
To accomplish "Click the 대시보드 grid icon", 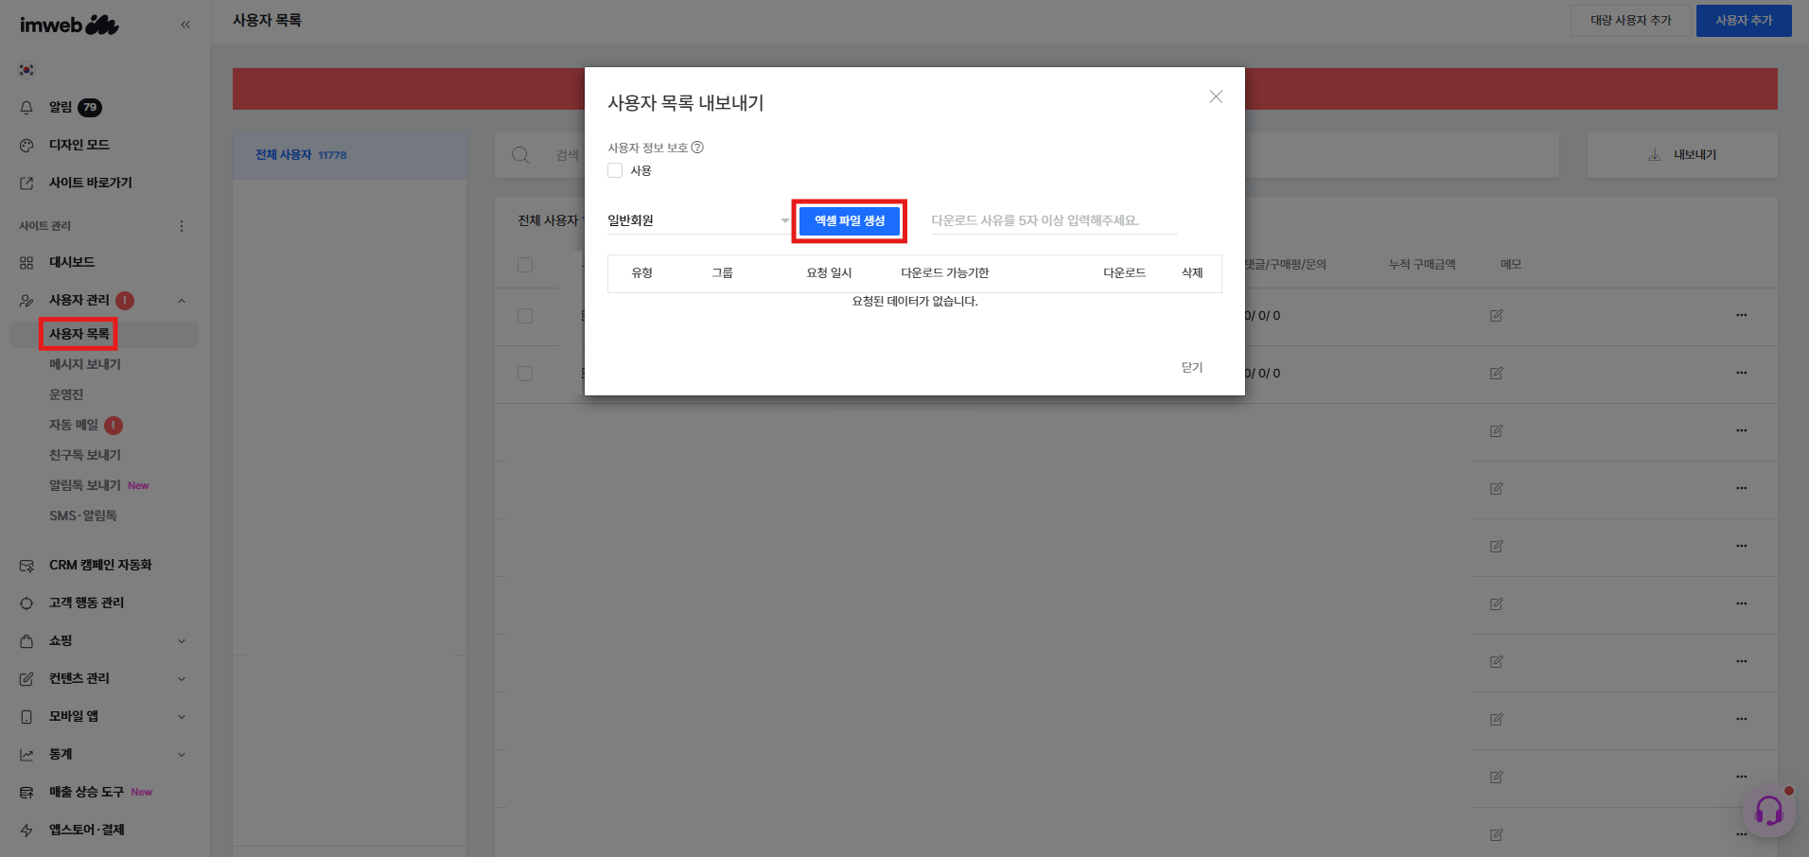I will [x=26, y=263].
